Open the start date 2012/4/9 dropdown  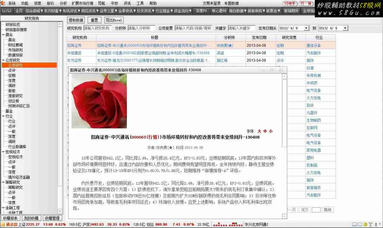306,28
